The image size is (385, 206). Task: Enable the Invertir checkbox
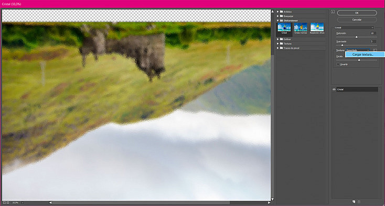click(x=338, y=64)
